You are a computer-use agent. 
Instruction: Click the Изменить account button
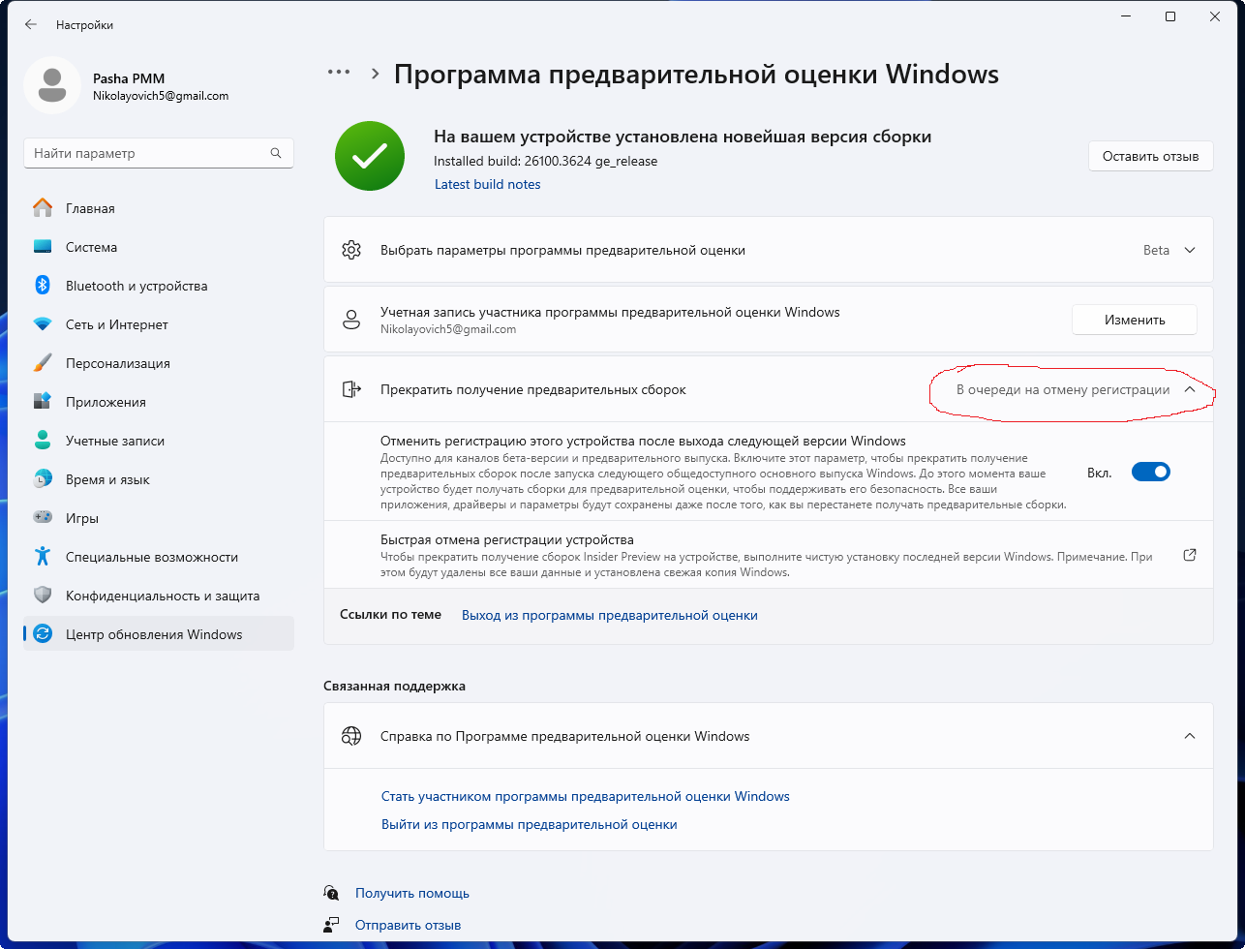(1134, 320)
